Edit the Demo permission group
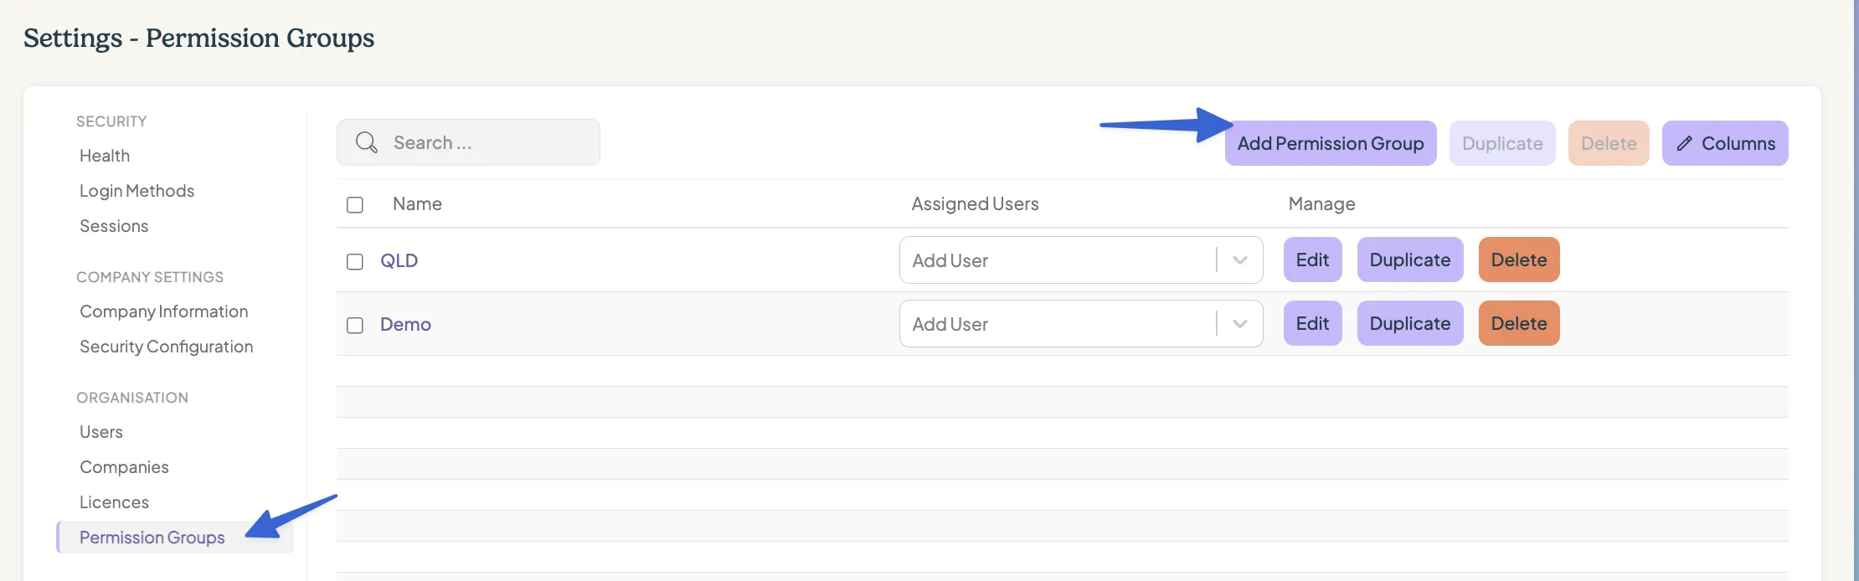1859x581 pixels. [1312, 323]
